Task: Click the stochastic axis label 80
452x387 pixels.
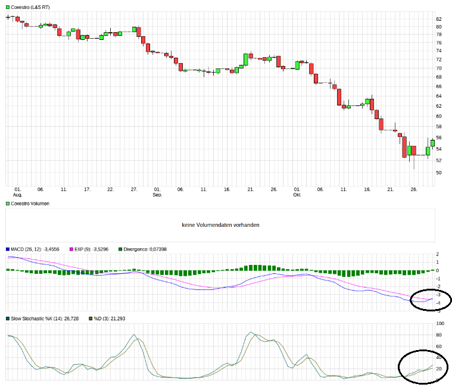Action: [439, 335]
